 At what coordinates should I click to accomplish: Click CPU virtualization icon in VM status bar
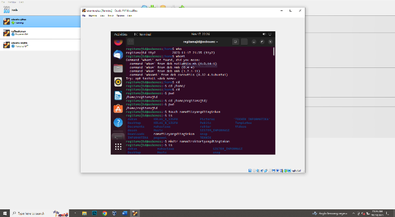[x=281, y=170]
